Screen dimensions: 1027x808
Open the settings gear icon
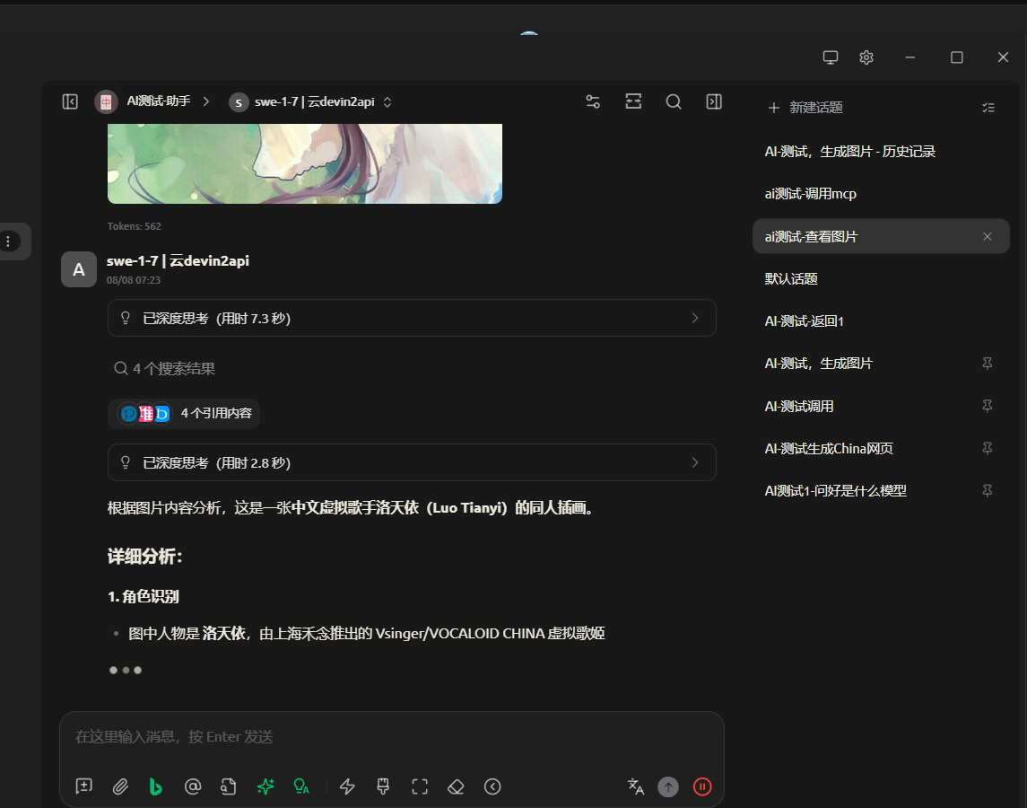[x=866, y=57]
